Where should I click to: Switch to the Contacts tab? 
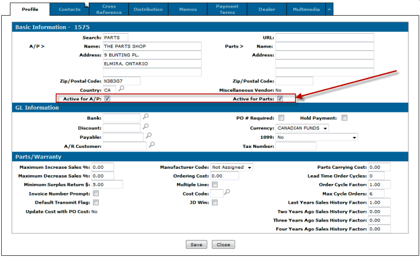pos(70,10)
